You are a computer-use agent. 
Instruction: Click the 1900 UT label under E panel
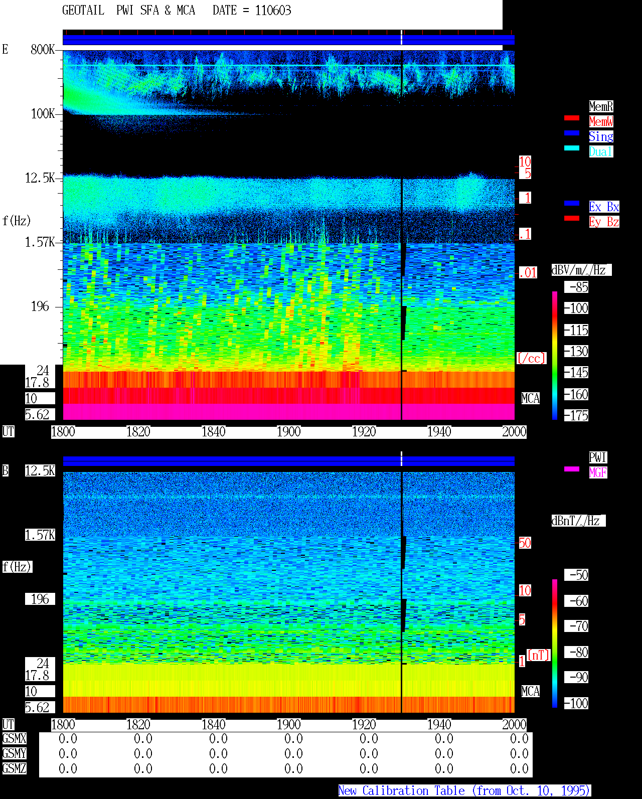point(289,431)
